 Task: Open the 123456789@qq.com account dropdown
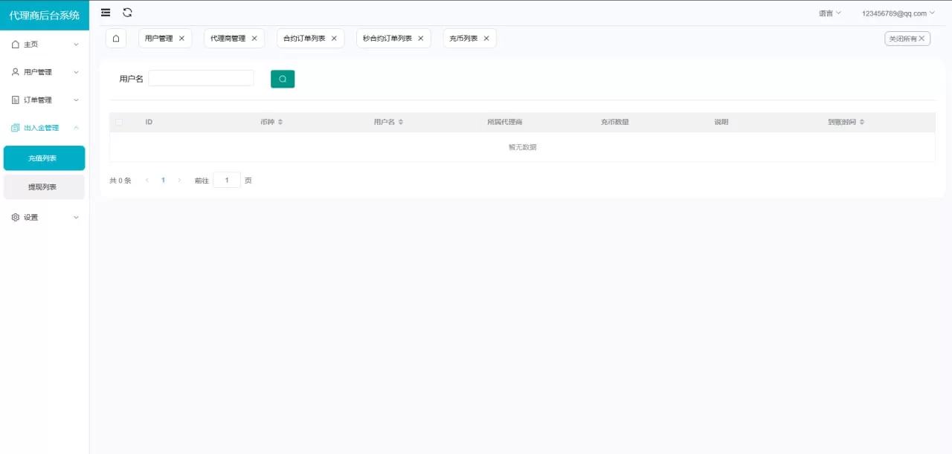click(x=895, y=12)
